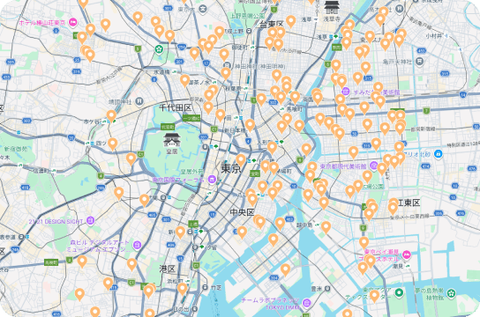
Task: Select orange pin below 森ビル デジタルアート museum icon
Action: (131, 264)
